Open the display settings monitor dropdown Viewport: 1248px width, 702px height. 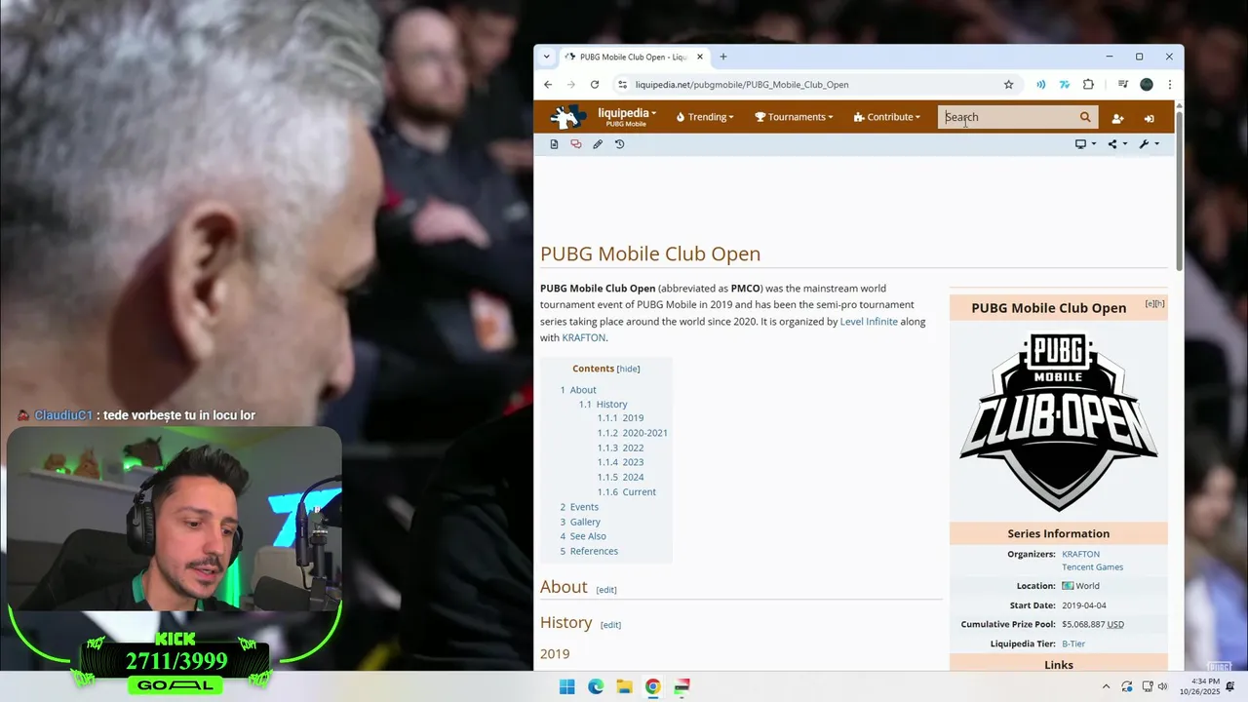[1085, 144]
